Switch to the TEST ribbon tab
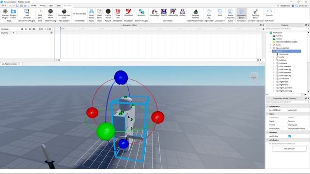Viewport: 310px width, 174px height. coord(51,6)
